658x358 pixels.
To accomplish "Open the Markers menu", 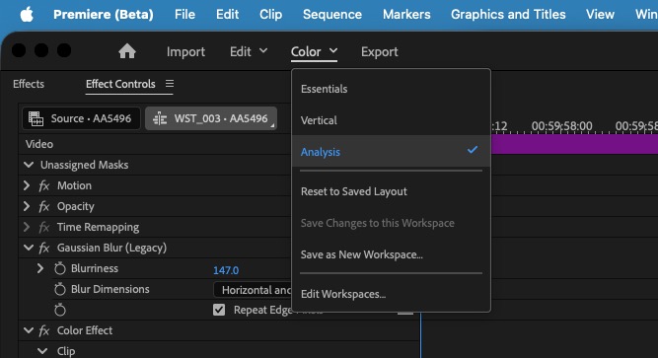I will pyautogui.click(x=406, y=14).
